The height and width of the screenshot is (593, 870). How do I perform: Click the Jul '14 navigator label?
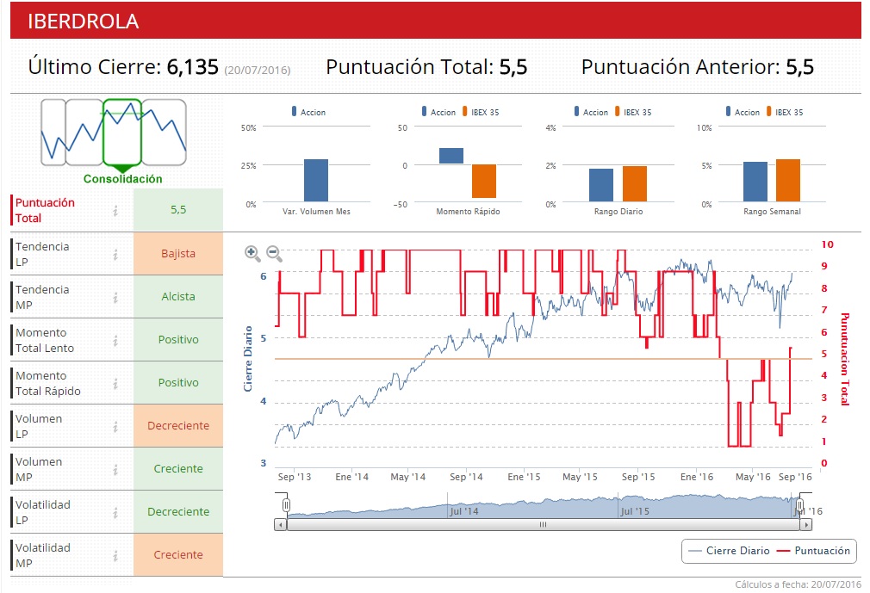tap(463, 511)
